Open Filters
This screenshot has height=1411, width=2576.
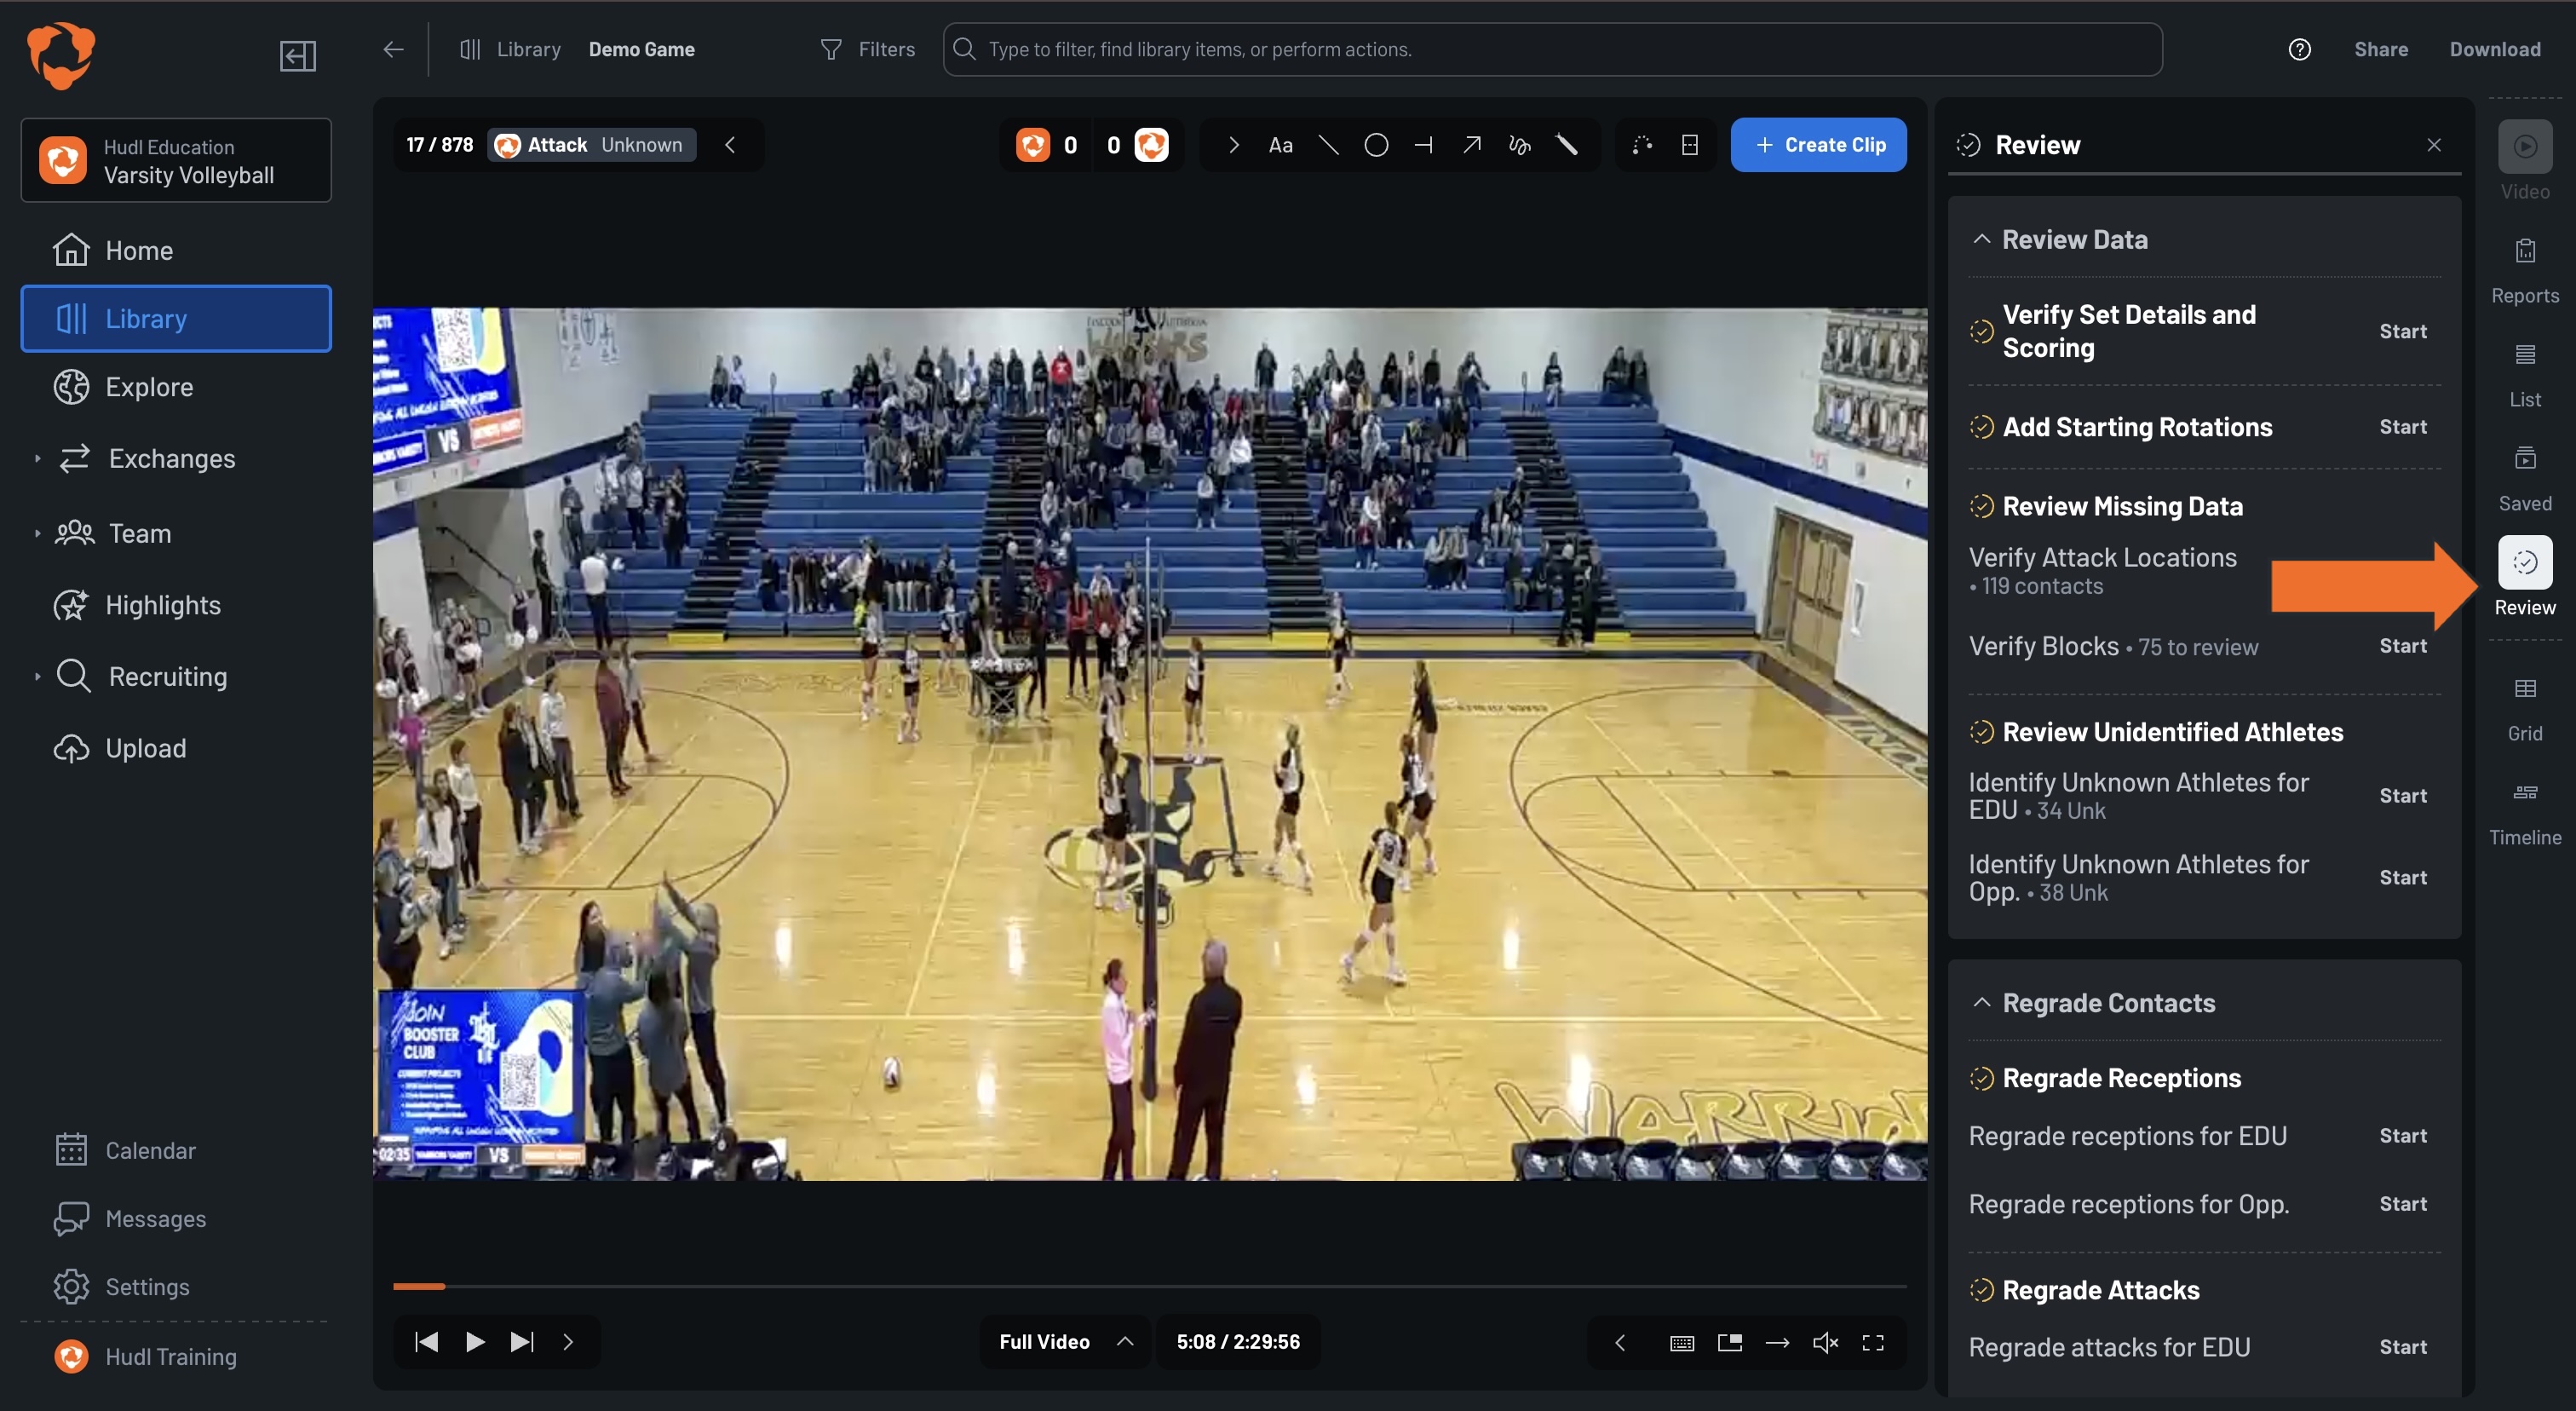867,49
